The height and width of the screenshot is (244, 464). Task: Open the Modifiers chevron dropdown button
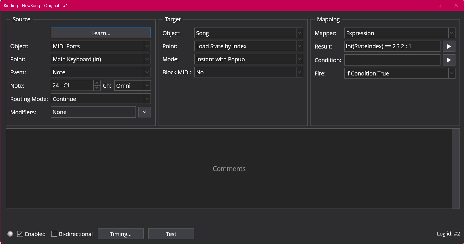point(145,112)
